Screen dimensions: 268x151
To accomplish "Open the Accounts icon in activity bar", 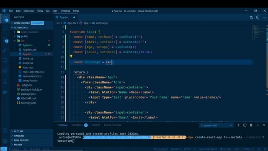I will click(5, 130).
